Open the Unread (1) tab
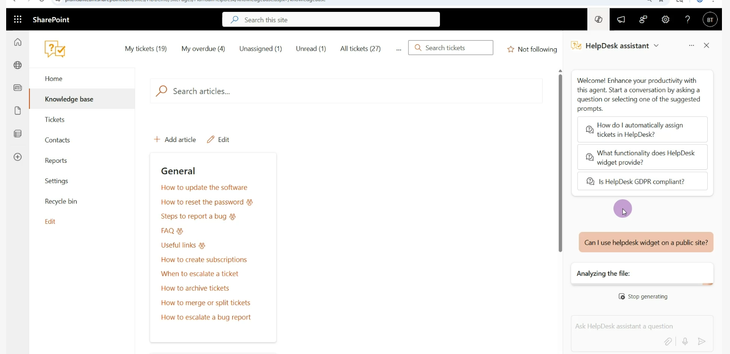The width and height of the screenshot is (730, 354). coord(311,49)
